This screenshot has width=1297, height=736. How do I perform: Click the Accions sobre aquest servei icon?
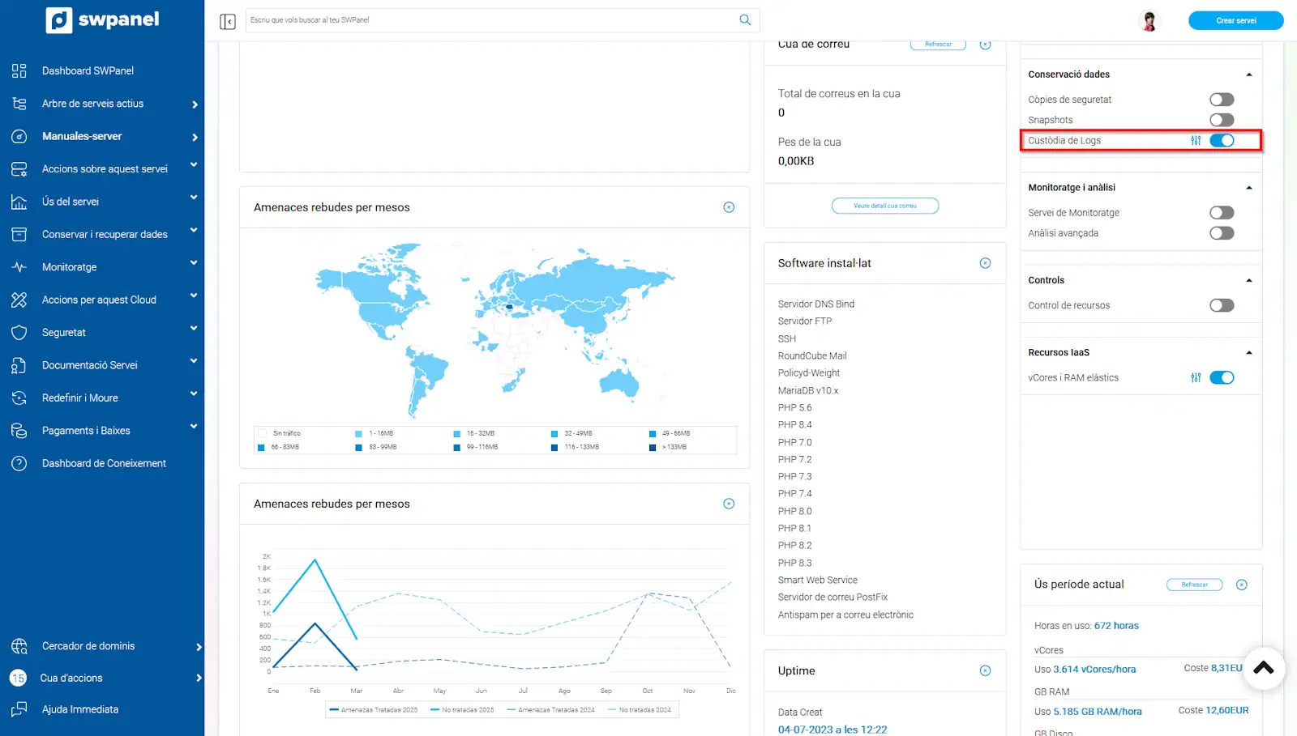19,169
